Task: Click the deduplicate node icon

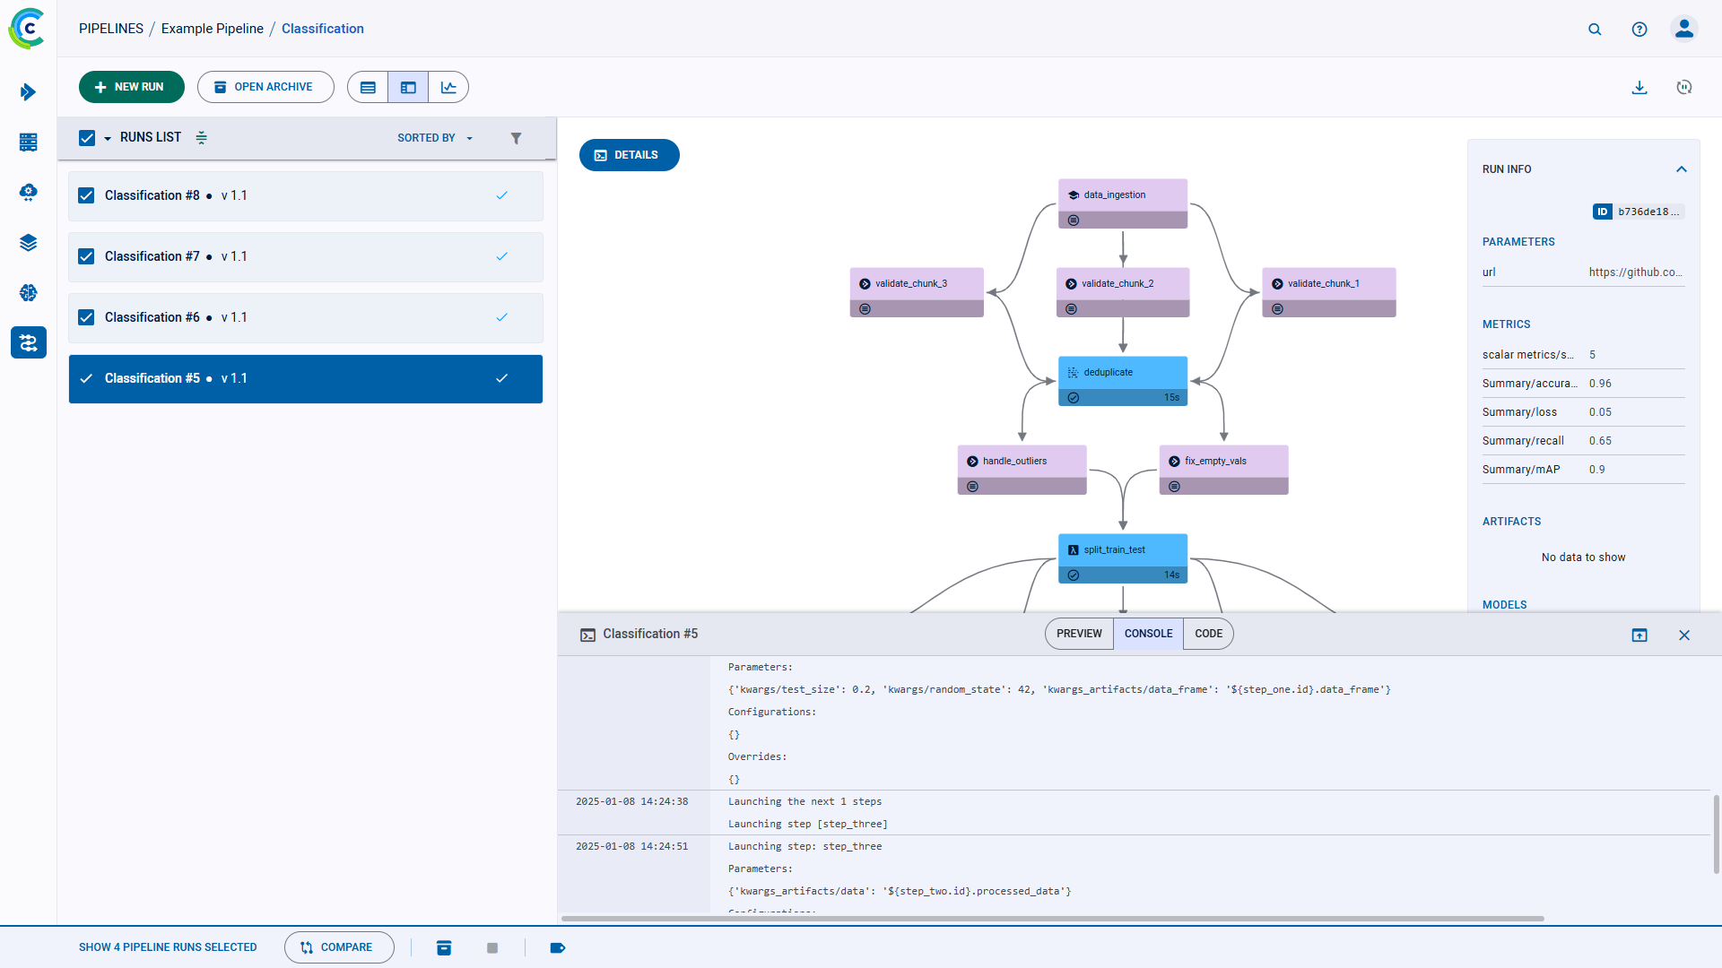Action: 1073,371
